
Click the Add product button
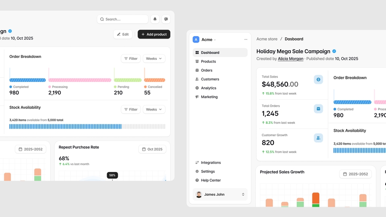click(154, 34)
